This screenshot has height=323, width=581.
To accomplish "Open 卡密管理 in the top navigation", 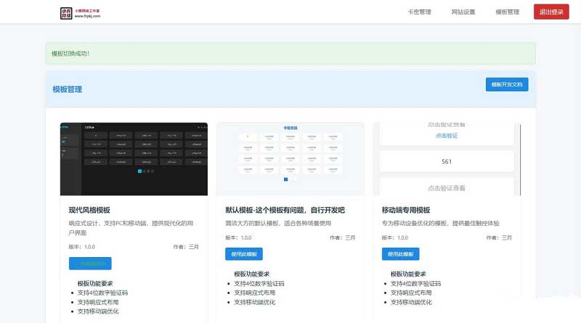I will 419,12.
